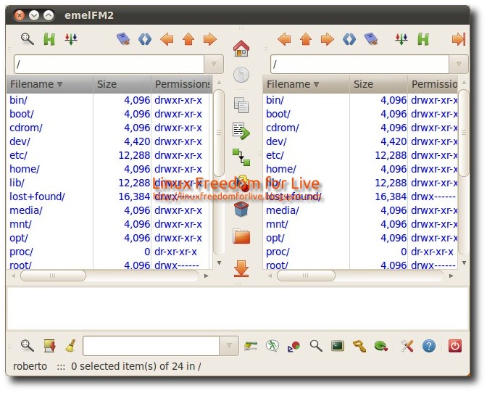487x393 pixels.
Task: Click the left pane horizontal scrollbar
Action: (x=53, y=276)
